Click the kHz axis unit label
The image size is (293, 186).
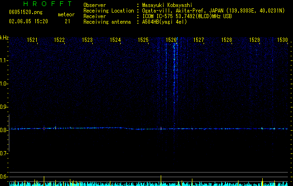(4, 38)
